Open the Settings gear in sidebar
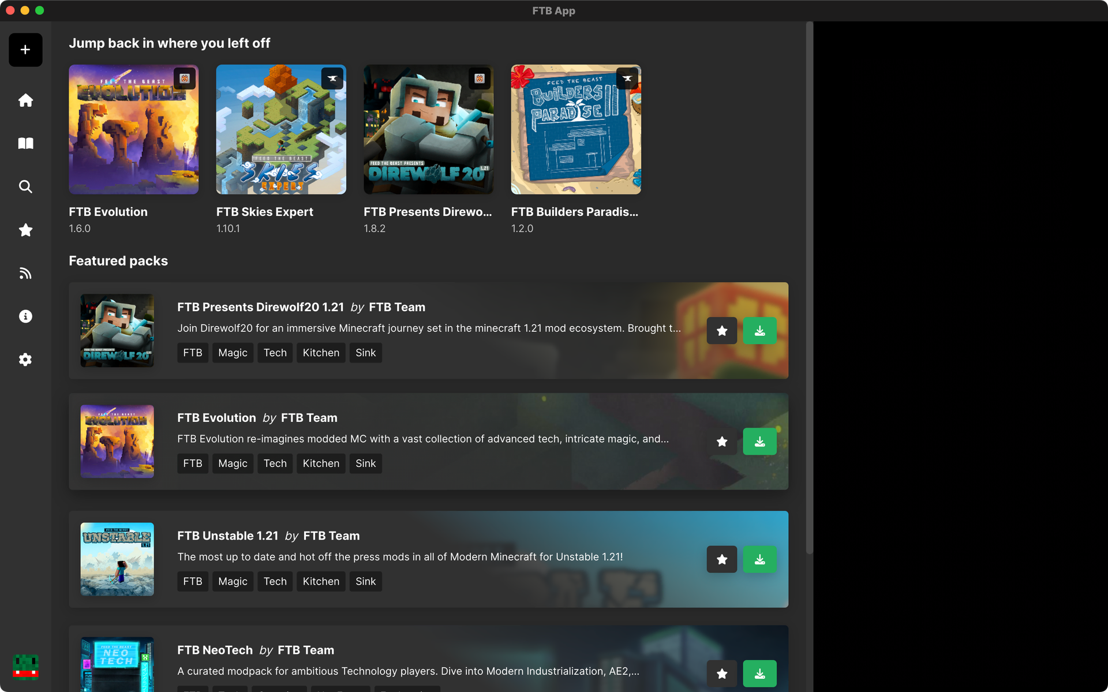Screen dimensions: 1108x692 tap(25, 360)
